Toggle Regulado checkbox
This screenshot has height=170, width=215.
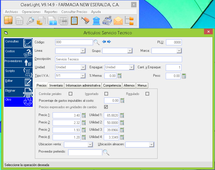pyautogui.click(x=147, y=94)
